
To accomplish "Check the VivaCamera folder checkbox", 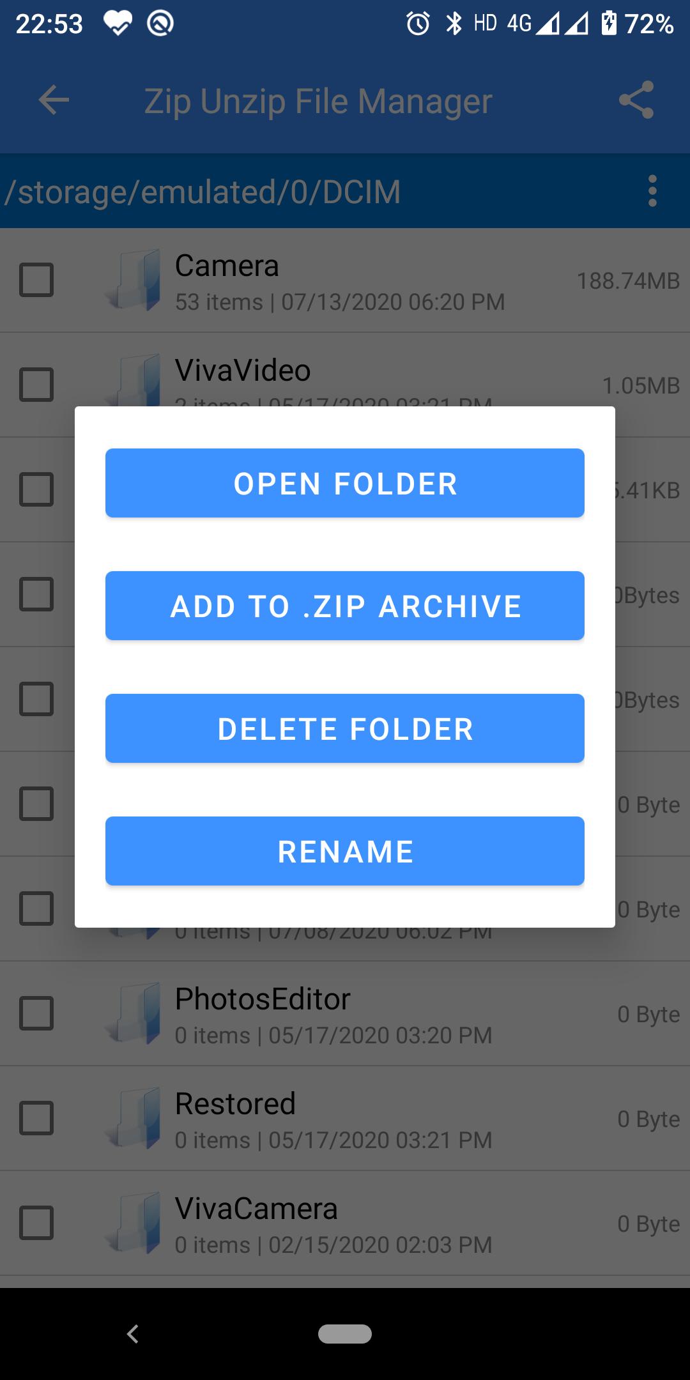I will coord(36,1223).
